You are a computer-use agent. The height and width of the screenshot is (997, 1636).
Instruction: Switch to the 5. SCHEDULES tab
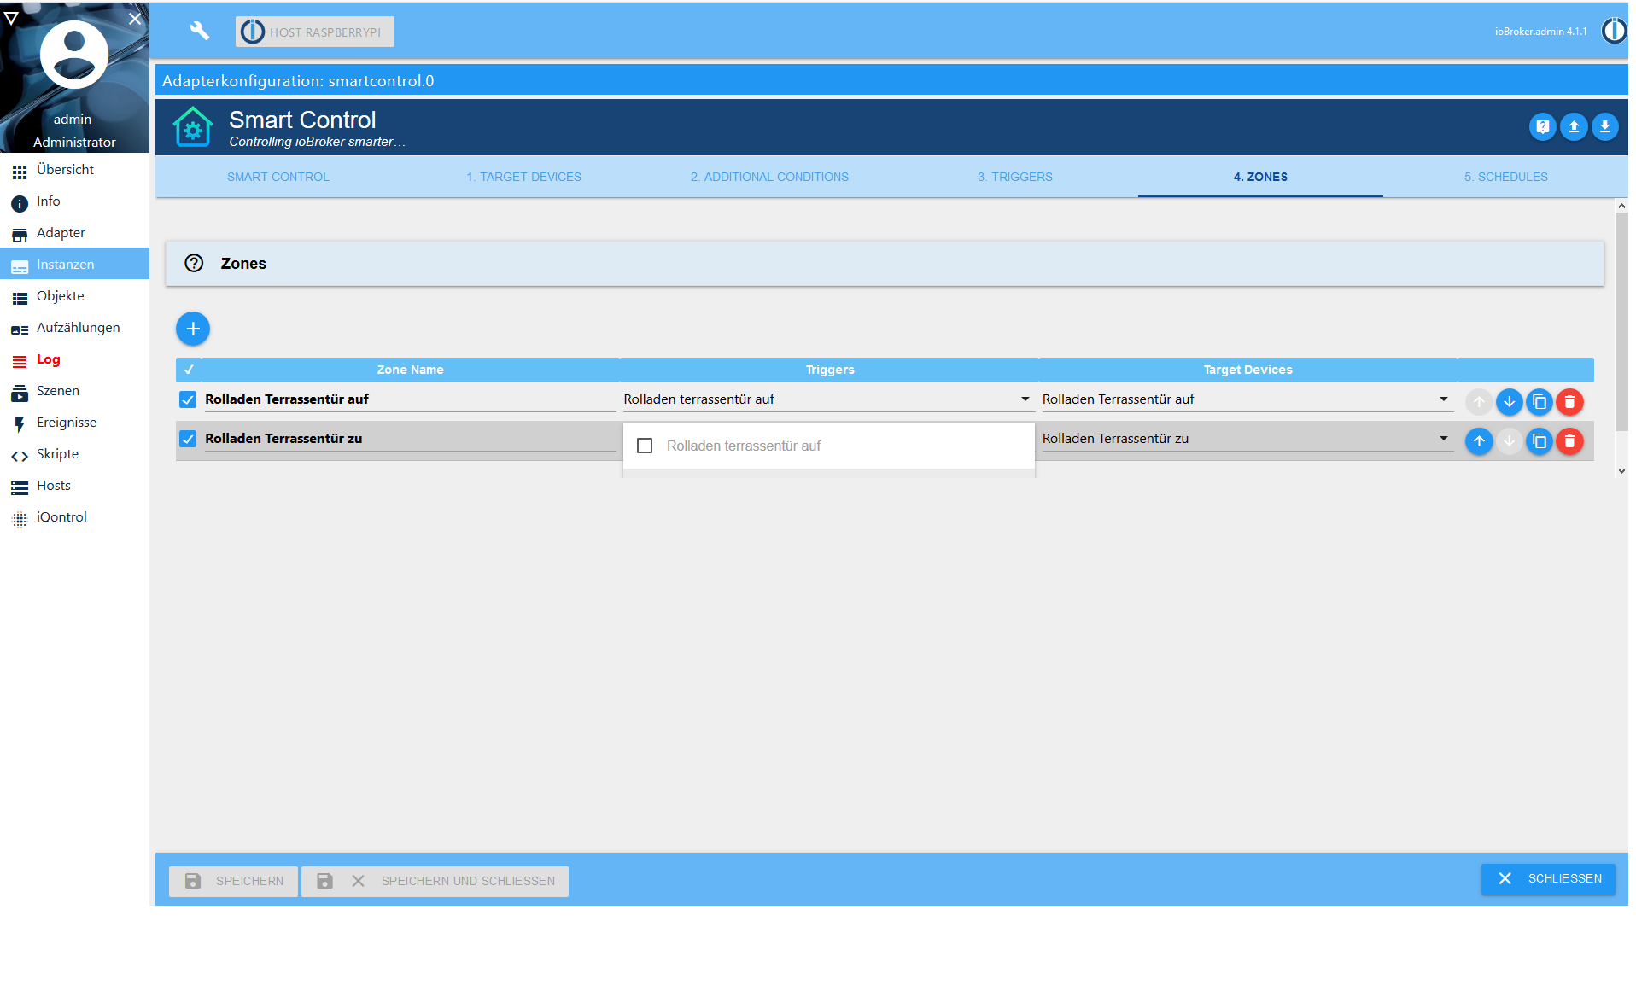point(1506,177)
